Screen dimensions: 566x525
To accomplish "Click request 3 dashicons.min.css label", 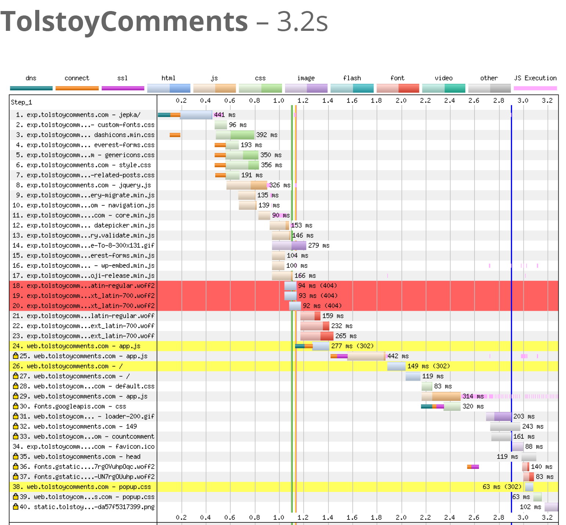I will coord(85,135).
